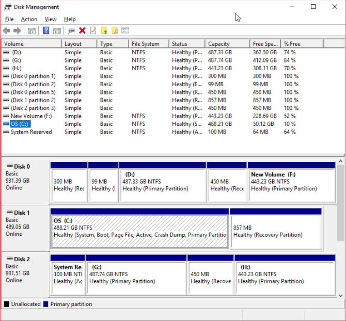
Task: Sort volumes by the Capacity column header
Action: [x=226, y=44]
